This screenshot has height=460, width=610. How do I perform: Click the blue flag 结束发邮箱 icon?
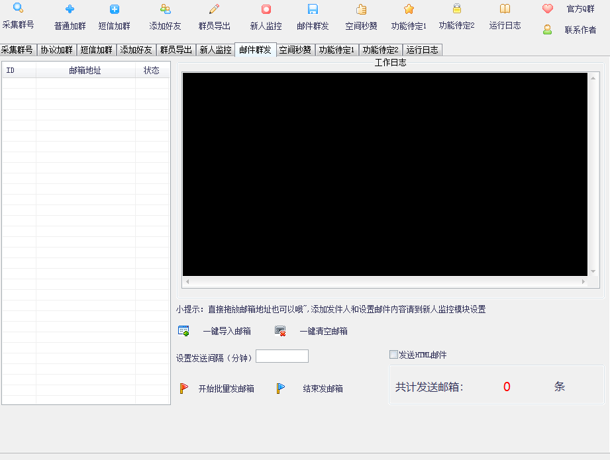coord(280,388)
